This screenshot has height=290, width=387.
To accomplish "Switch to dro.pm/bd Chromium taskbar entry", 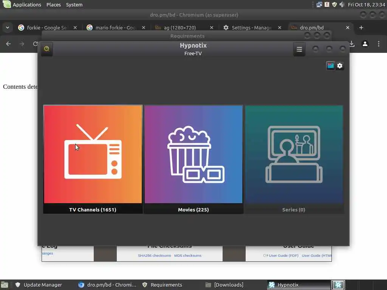I will click(107, 285).
